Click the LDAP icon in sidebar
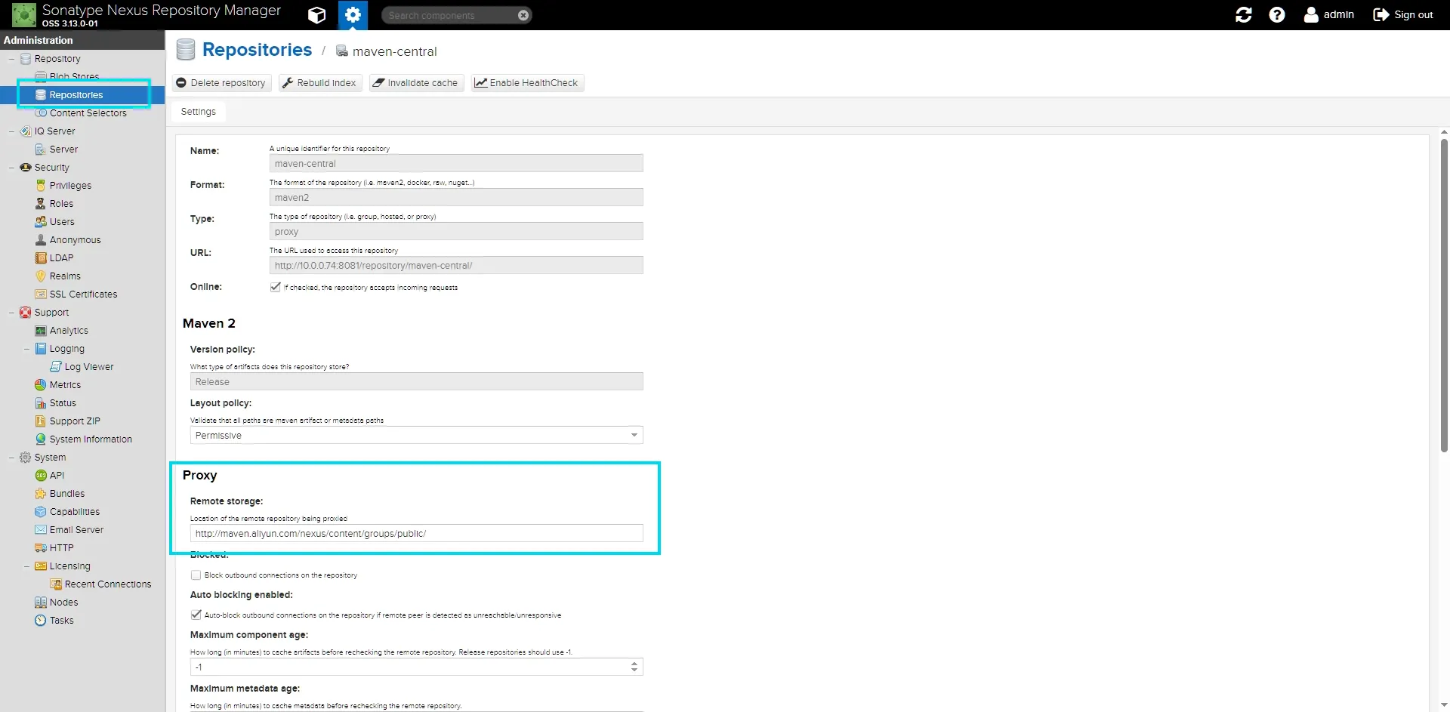This screenshot has height=712, width=1450. [41, 258]
